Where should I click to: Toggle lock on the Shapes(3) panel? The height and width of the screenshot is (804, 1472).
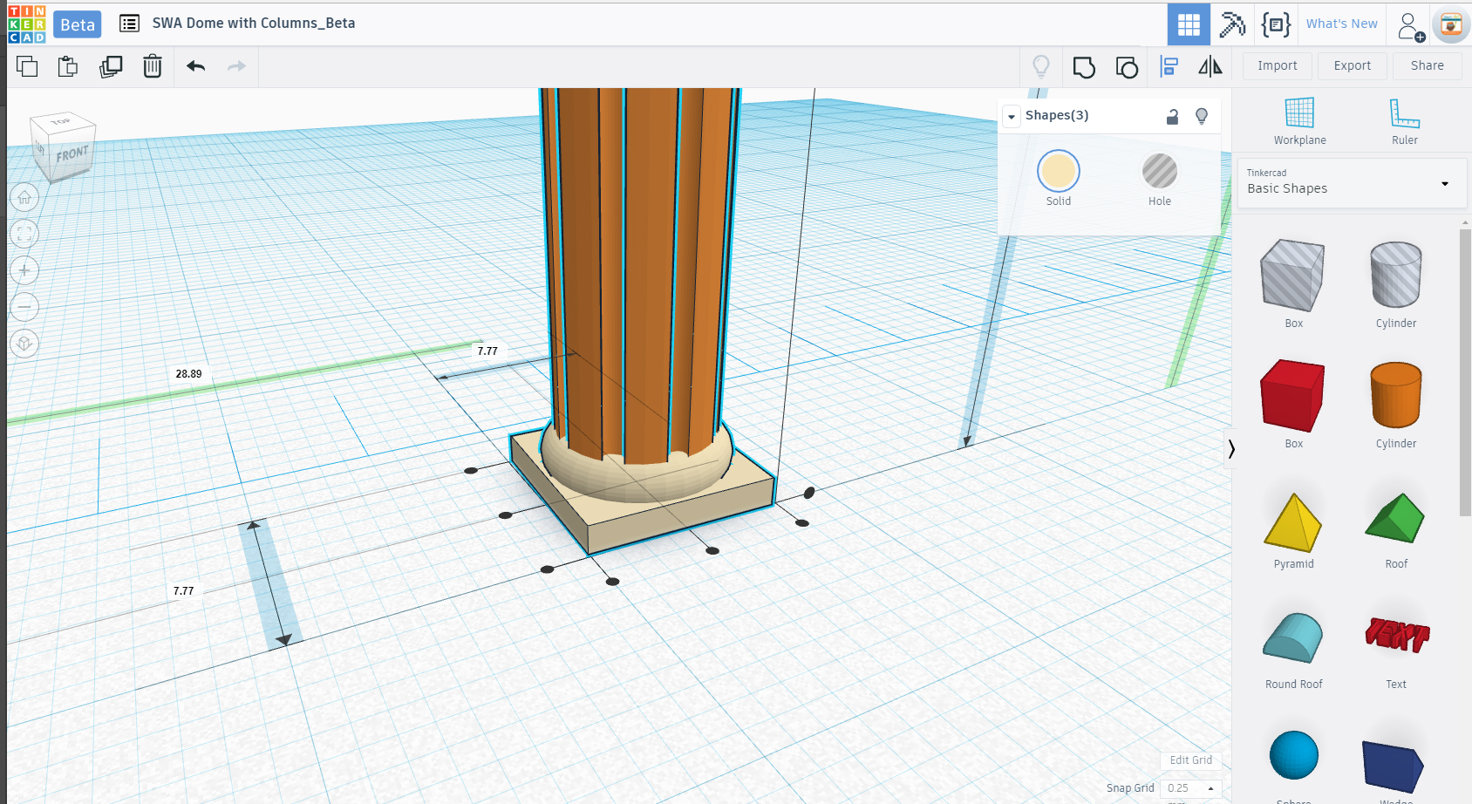click(1173, 116)
